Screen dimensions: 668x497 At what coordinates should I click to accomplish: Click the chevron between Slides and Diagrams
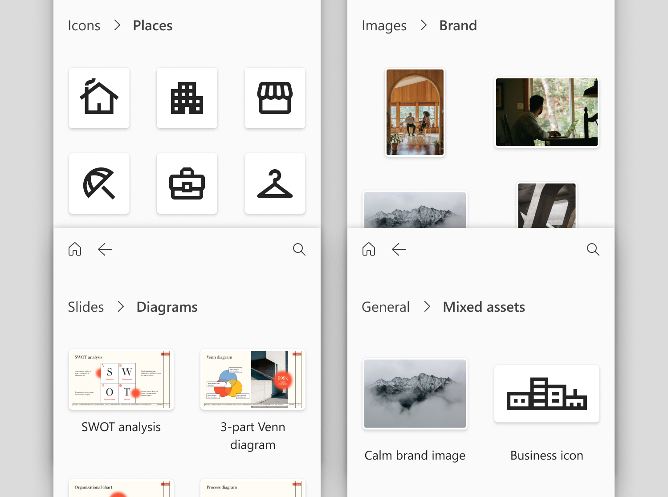(x=121, y=306)
